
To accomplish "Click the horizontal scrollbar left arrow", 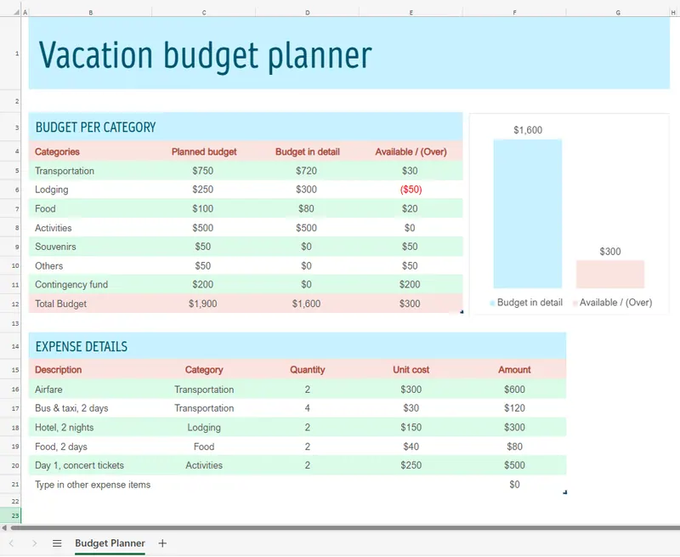I will pos(5,528).
